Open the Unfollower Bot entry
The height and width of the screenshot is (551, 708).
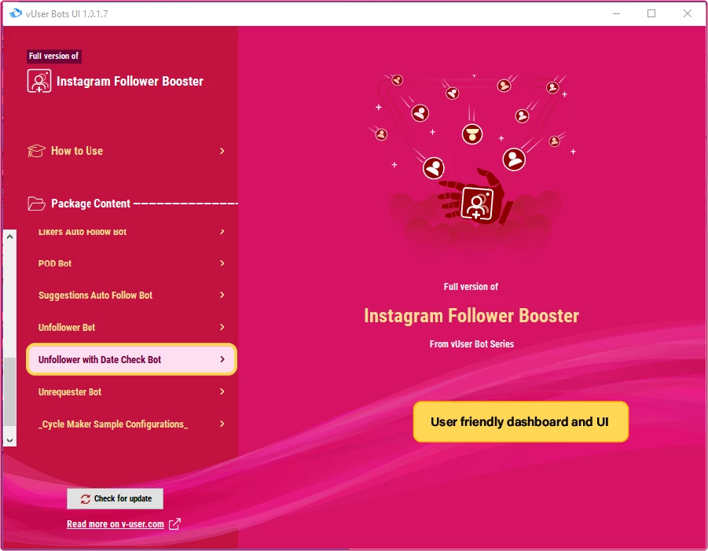[131, 328]
